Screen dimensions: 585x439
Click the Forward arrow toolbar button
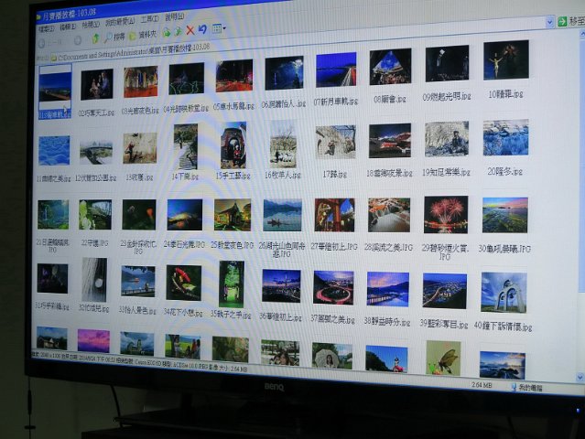(x=78, y=40)
